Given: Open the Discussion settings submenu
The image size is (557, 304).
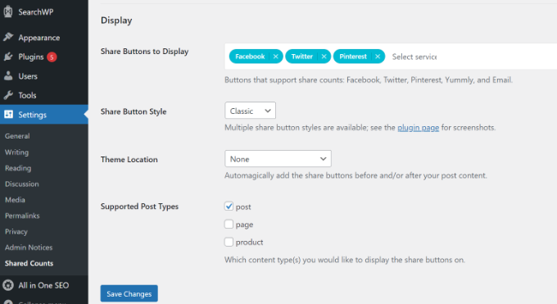Looking at the screenshot, I should click(x=22, y=184).
